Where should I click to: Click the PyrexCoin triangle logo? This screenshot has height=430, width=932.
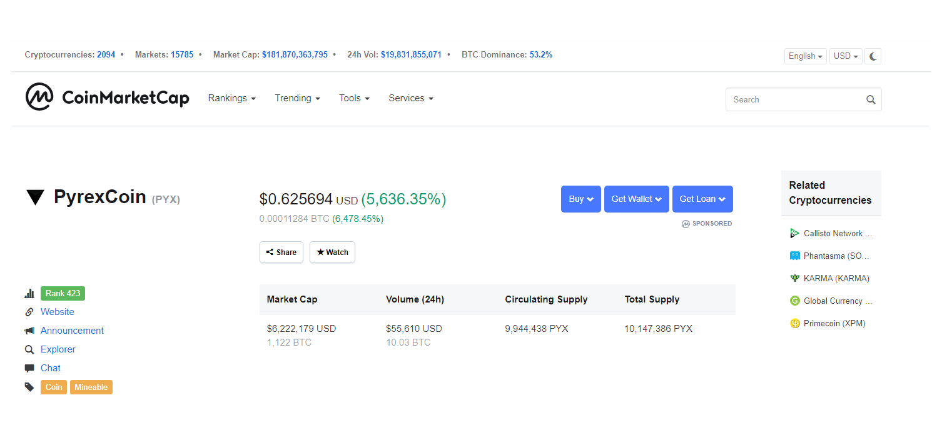pyautogui.click(x=36, y=198)
